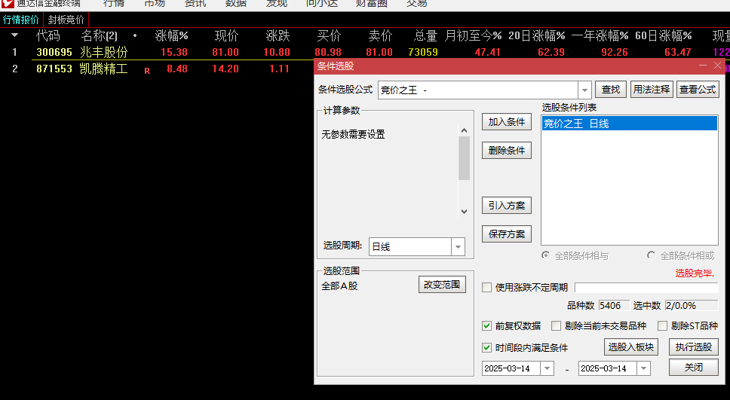Minimize the 条件选股 dialog
Image resolution: width=730 pixels, height=400 pixels.
[703, 66]
